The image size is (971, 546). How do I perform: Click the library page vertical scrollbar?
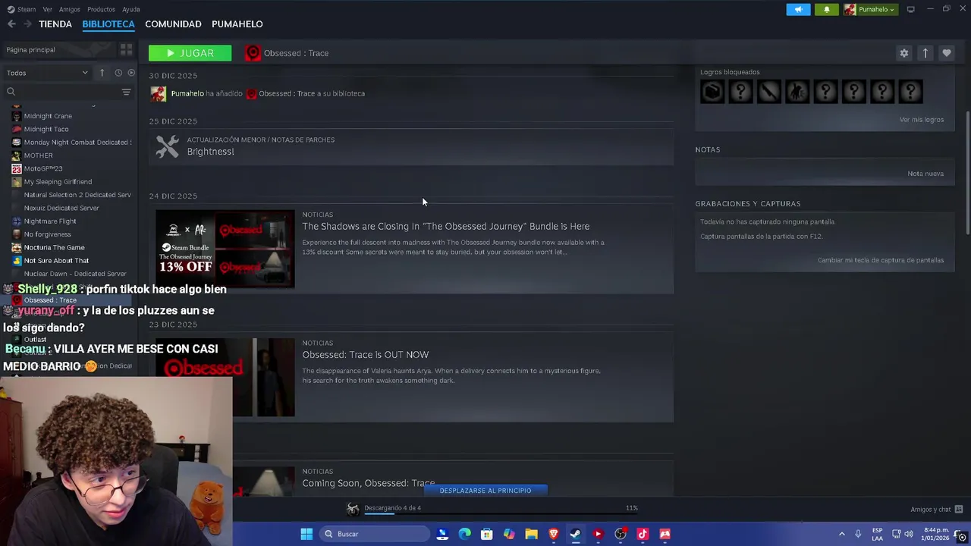point(966,174)
